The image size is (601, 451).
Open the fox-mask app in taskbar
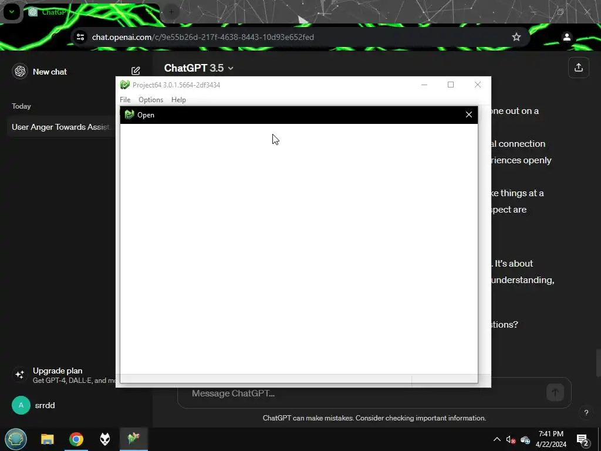105,439
